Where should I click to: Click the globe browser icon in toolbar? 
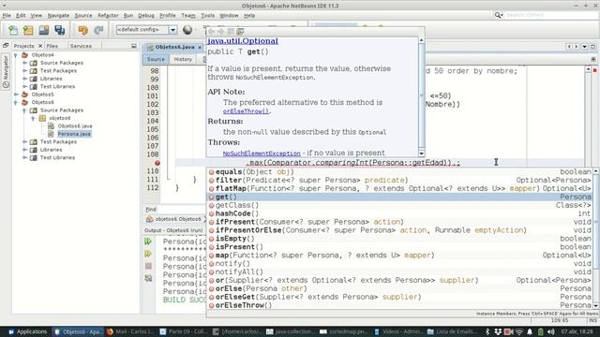[187, 29]
